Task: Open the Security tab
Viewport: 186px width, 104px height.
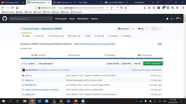Action: pyautogui.click(x=99, y=36)
